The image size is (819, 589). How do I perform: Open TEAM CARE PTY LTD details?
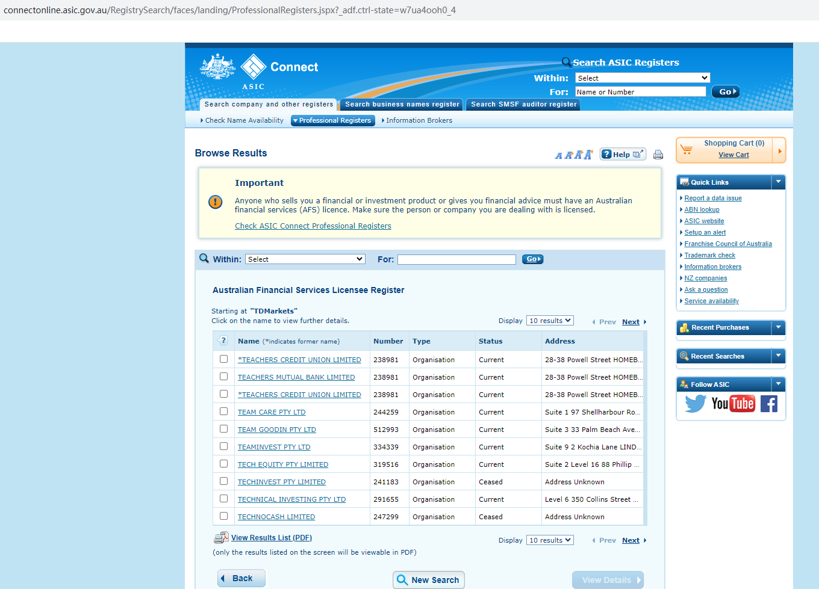click(x=272, y=412)
